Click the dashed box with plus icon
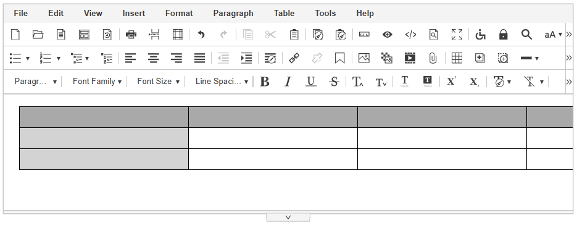 [x=503, y=58]
